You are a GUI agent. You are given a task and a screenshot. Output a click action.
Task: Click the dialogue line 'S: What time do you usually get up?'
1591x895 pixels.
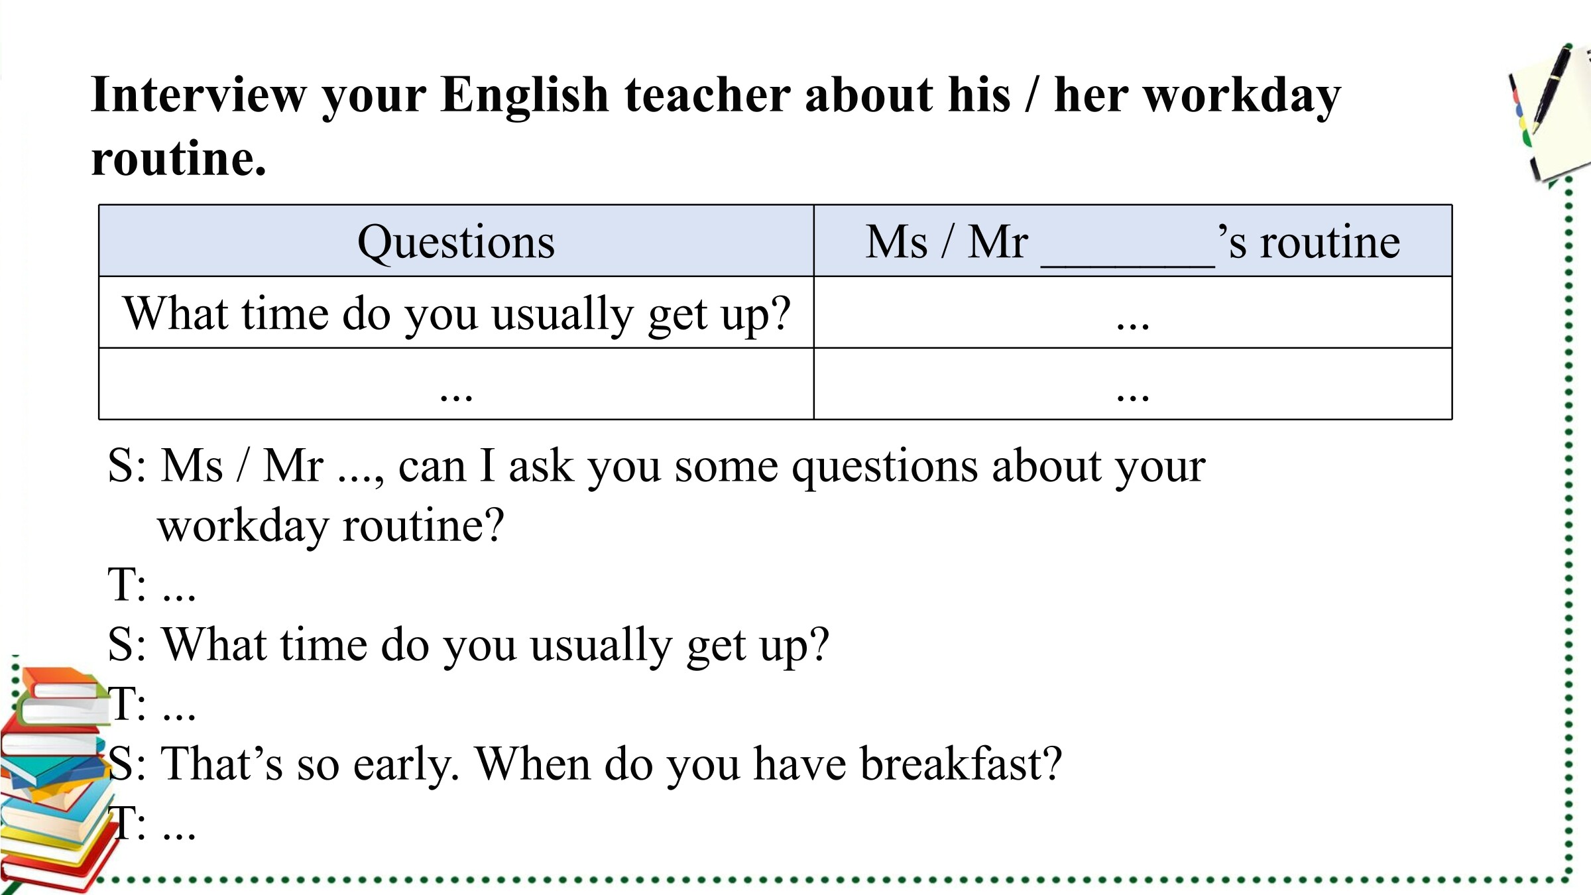coord(468,645)
